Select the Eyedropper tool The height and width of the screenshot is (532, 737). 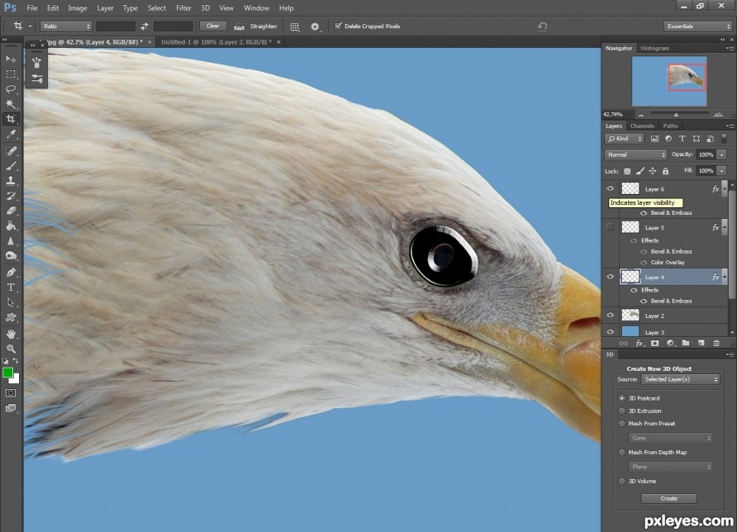click(11, 135)
